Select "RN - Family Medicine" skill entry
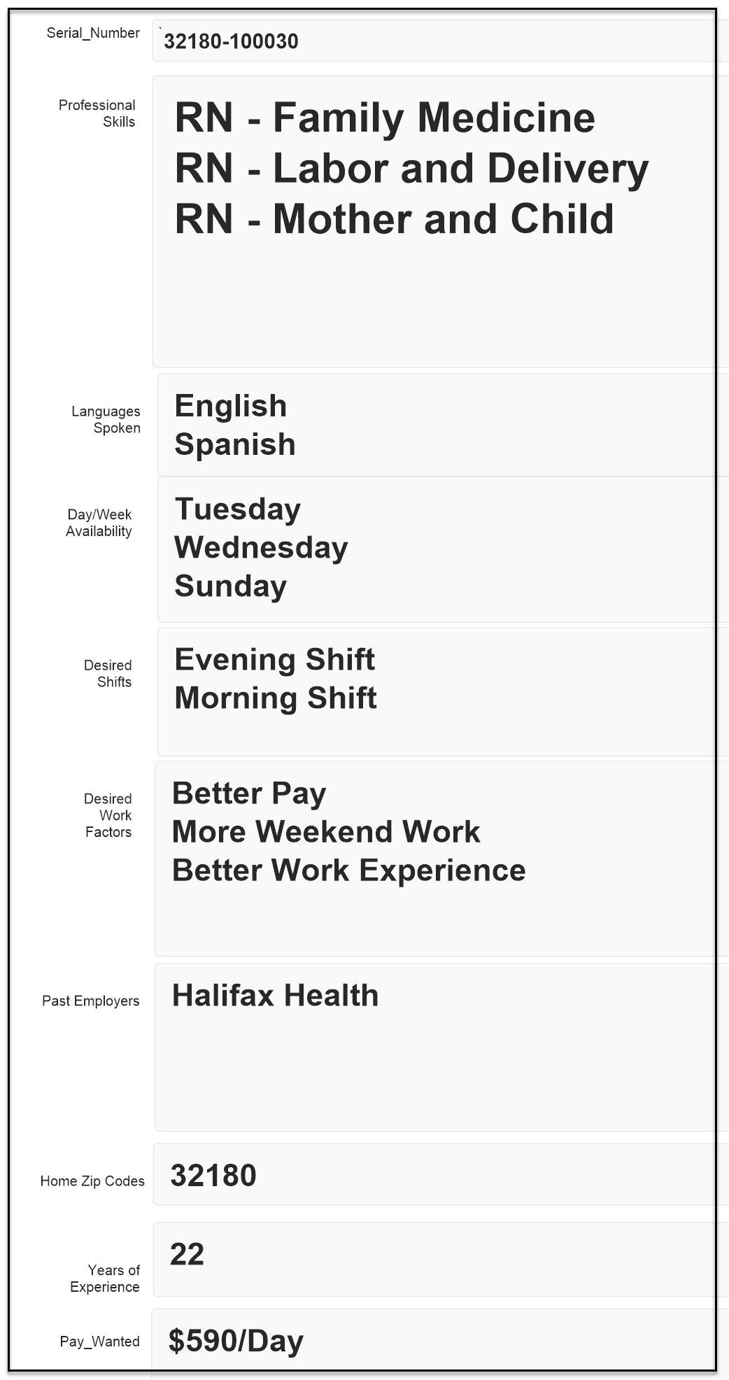This screenshot has height=1380, width=729. coord(385,118)
